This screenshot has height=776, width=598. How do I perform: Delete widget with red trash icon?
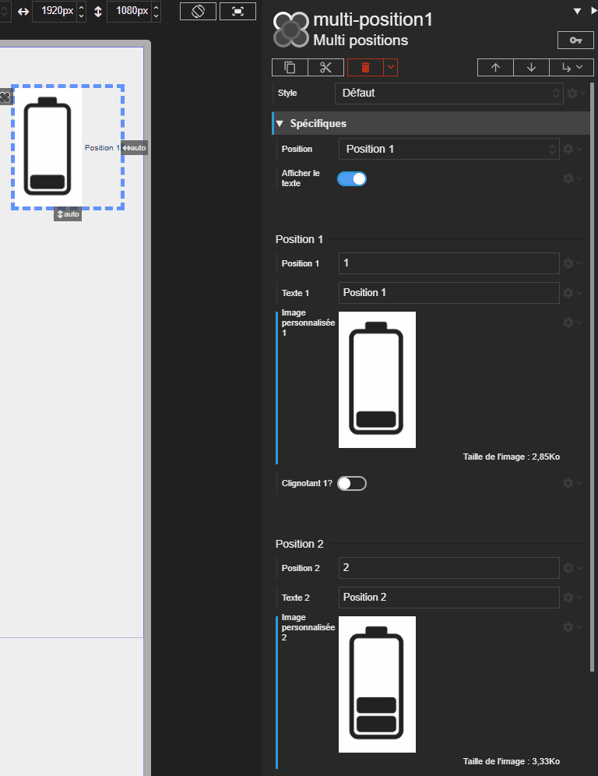click(x=365, y=68)
